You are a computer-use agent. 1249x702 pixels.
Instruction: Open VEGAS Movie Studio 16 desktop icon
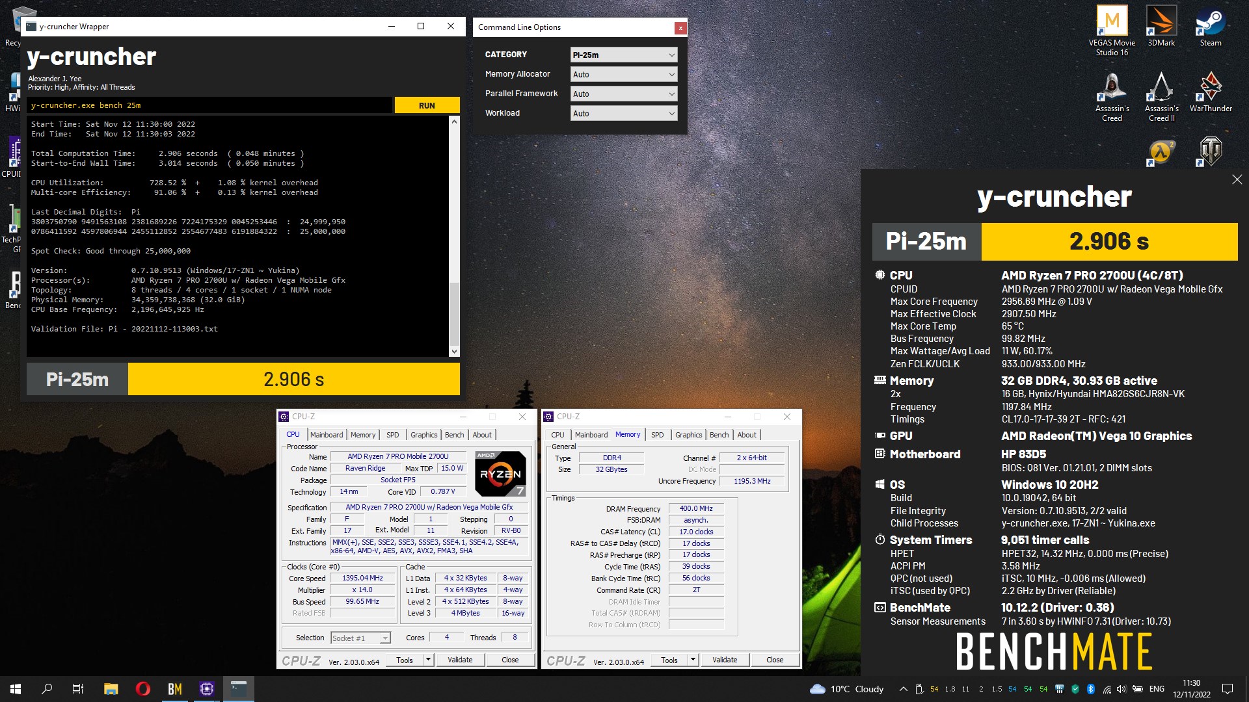coord(1112,30)
